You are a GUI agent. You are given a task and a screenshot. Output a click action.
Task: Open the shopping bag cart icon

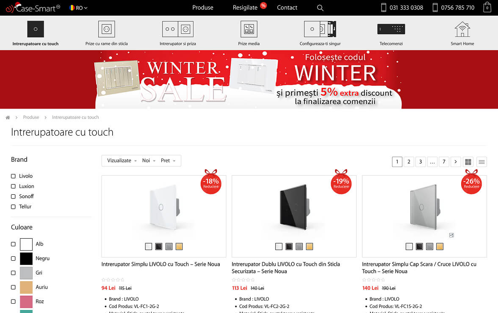tap(487, 7)
